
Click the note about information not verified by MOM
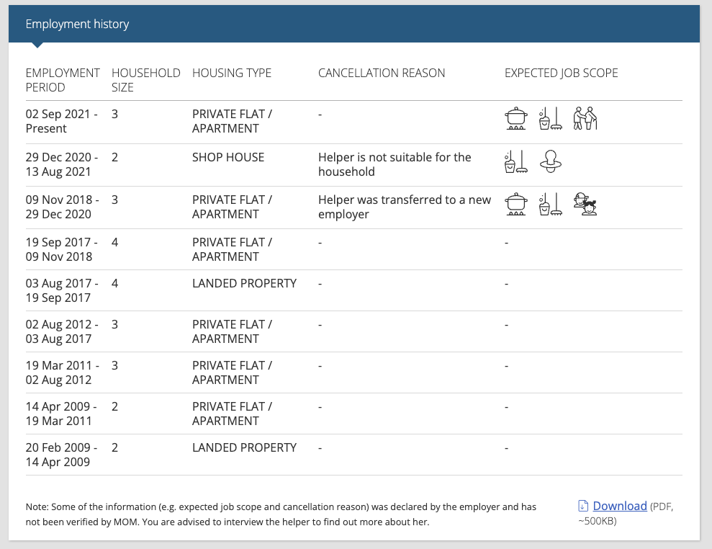pos(281,514)
